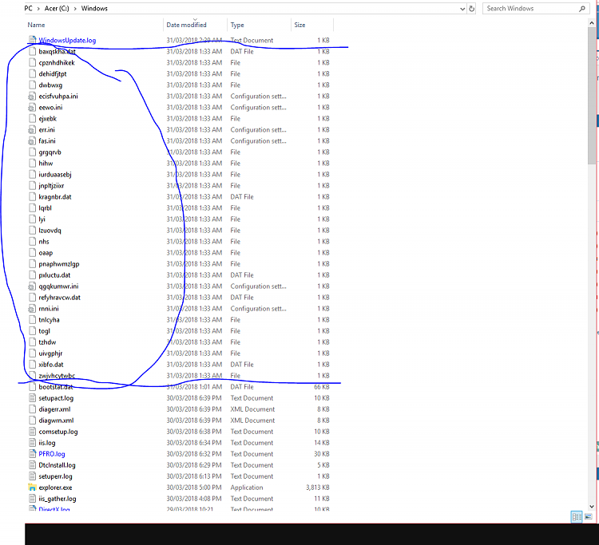Screen dimensions: 599x545
Task: Select the file named lyi
Action: (x=42, y=219)
